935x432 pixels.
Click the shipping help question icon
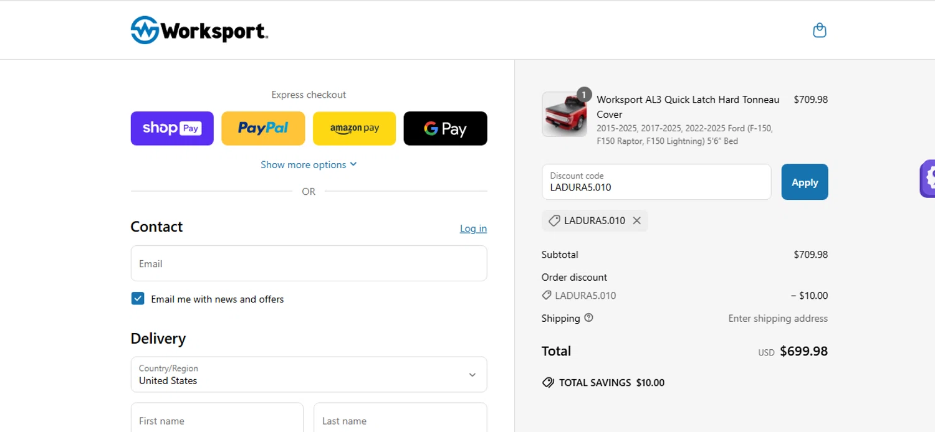coord(588,317)
